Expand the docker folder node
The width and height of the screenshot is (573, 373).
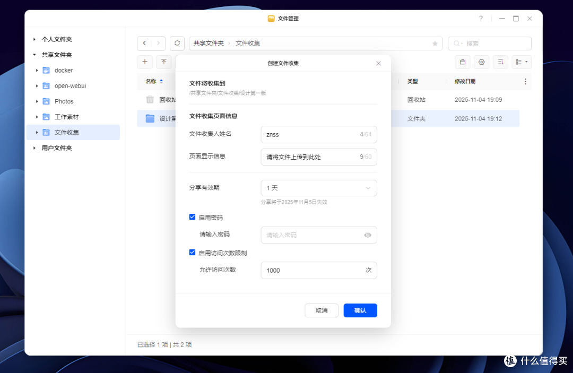pos(37,70)
